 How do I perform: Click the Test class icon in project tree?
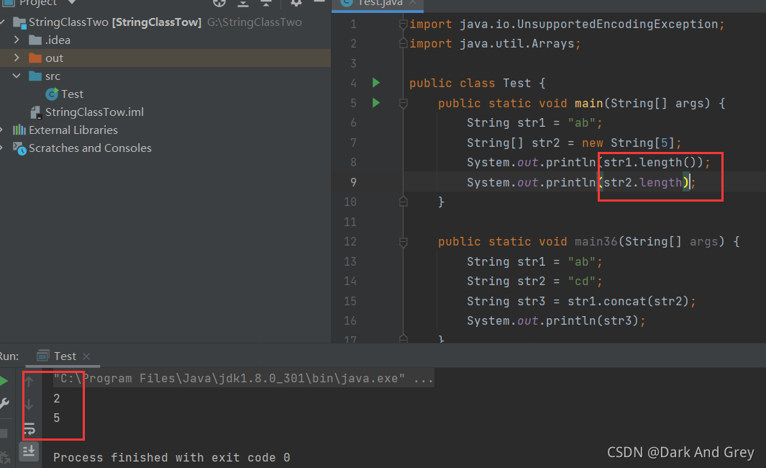[52, 94]
